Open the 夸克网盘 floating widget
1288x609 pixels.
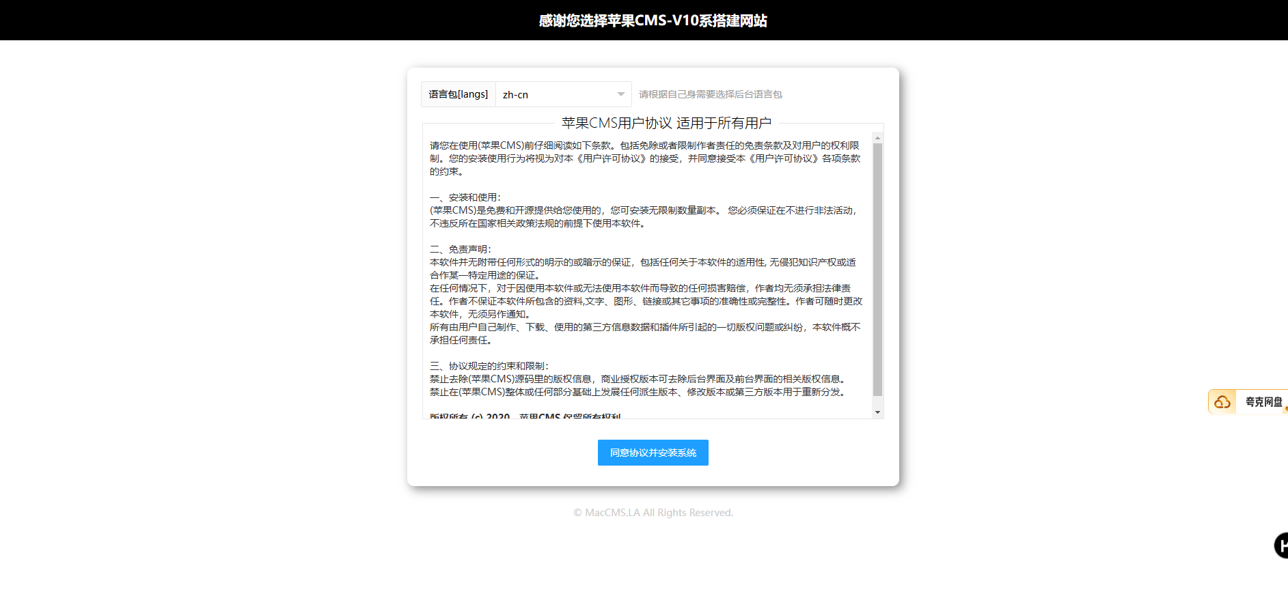pyautogui.click(x=1248, y=401)
